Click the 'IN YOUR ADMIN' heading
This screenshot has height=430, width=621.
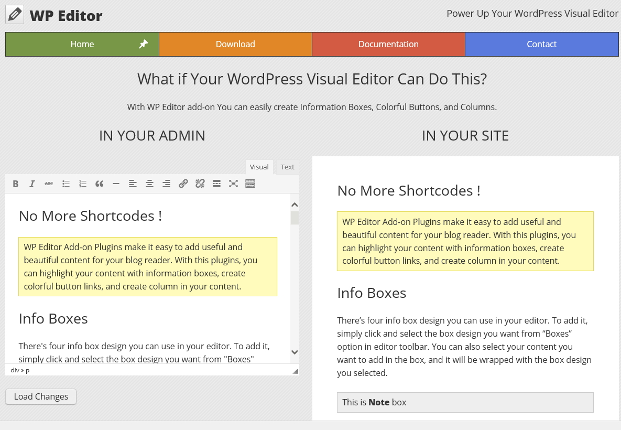(x=152, y=135)
